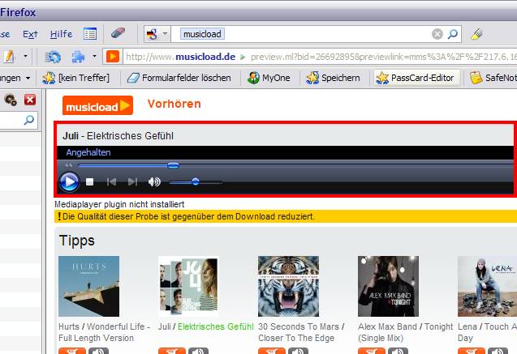Click the list view toolbar icon
This screenshot has width=517, height=354.
(x=90, y=33)
